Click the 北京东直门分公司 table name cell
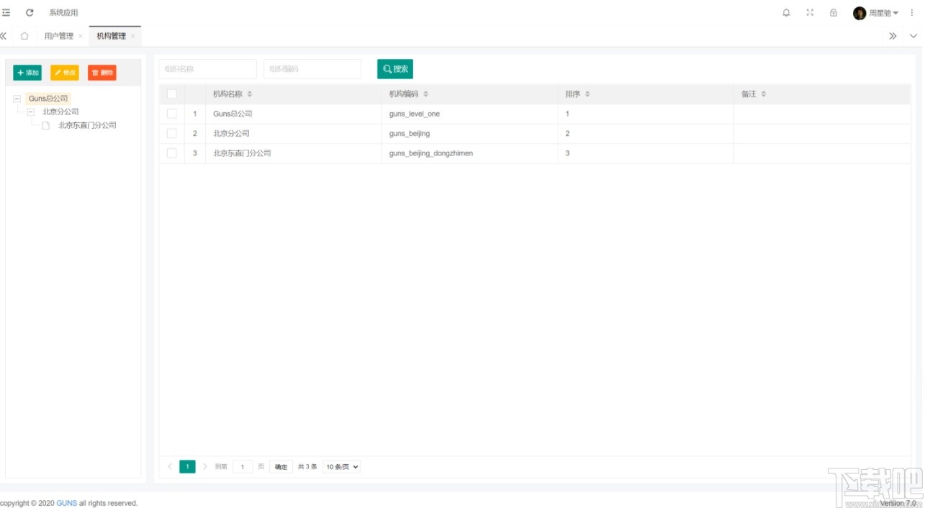Screen dimensions: 925x508 294,153
